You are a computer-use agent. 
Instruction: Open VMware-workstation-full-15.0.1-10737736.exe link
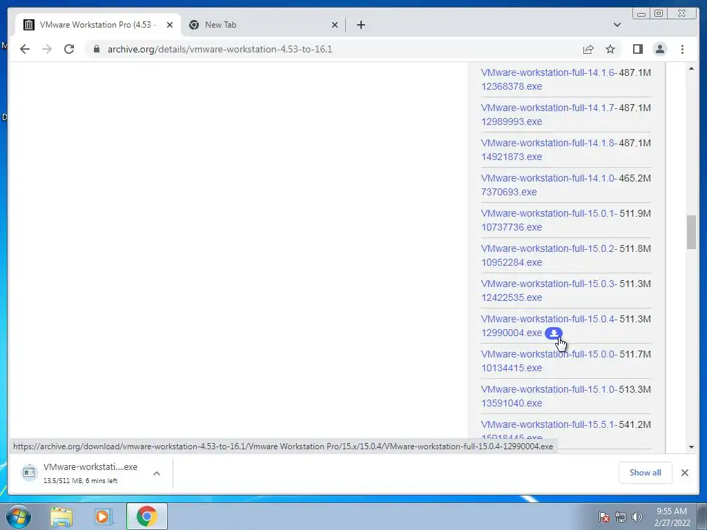click(548, 220)
